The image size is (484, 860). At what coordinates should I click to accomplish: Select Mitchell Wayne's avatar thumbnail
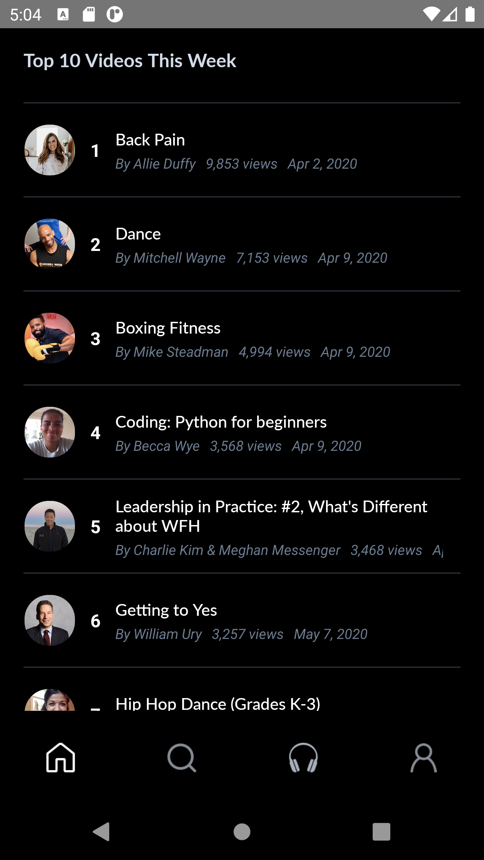pyautogui.click(x=50, y=244)
